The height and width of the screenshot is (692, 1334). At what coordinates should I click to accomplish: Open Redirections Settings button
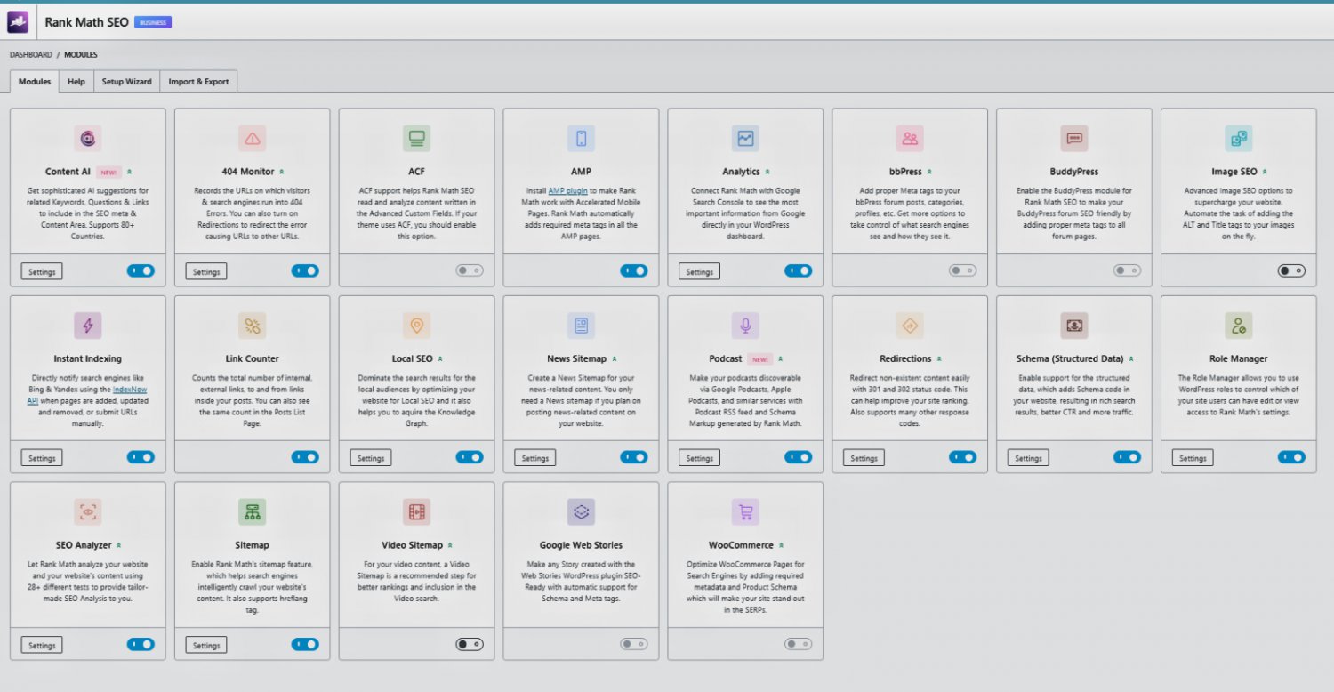pos(864,458)
